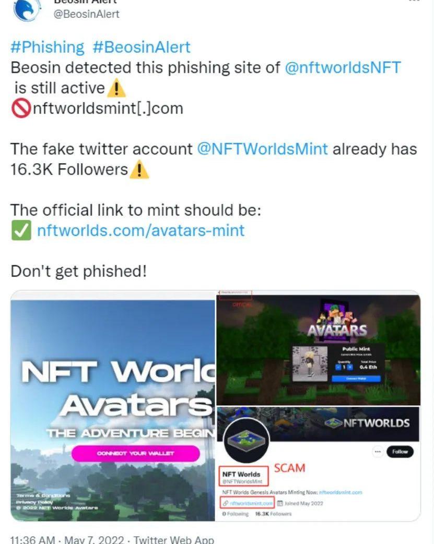Image resolution: width=434 pixels, height=544 pixels.
Task: Click the pink Connect Your Wallet button
Action: click(x=135, y=453)
